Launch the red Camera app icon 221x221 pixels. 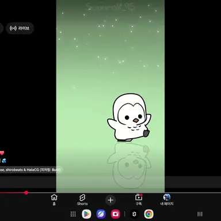116,214
